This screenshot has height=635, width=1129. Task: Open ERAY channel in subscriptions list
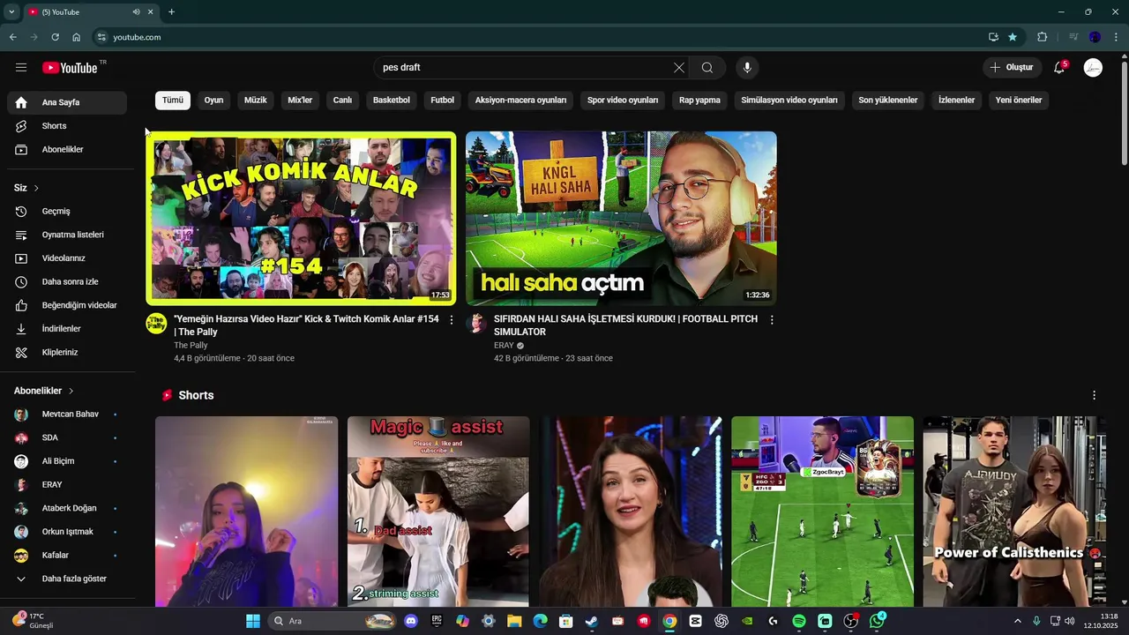click(67, 485)
